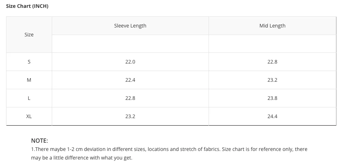
Task: Click the empty cell under Sleeve Length
Action: [x=130, y=44]
